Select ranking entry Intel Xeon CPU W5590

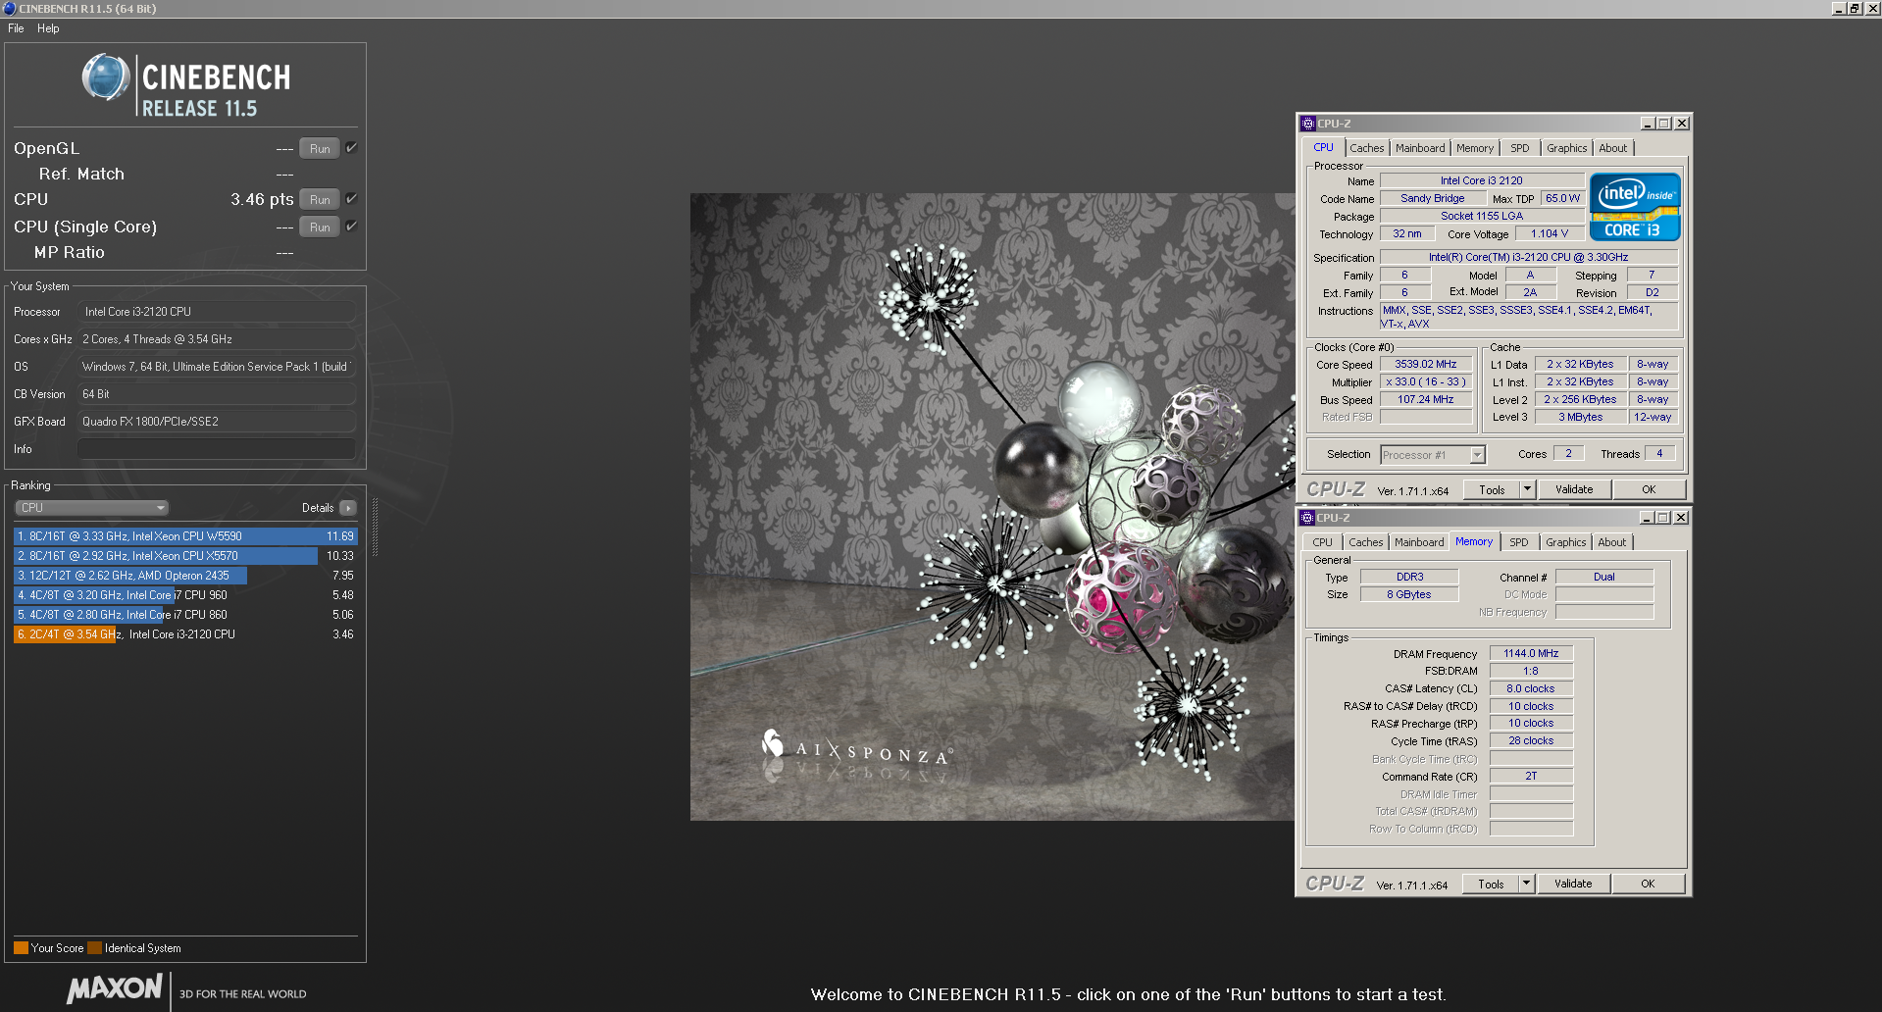click(185, 536)
